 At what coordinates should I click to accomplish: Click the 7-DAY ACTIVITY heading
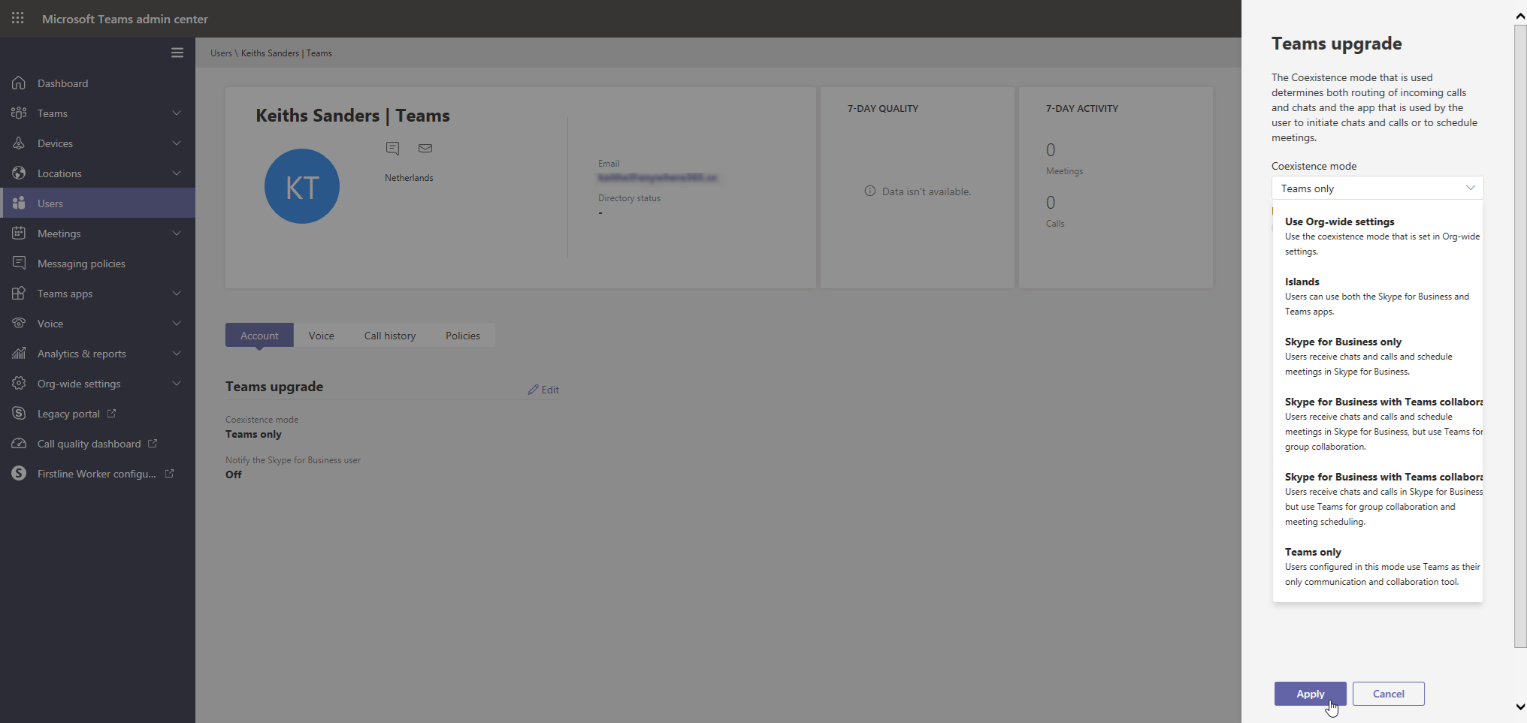coord(1082,109)
